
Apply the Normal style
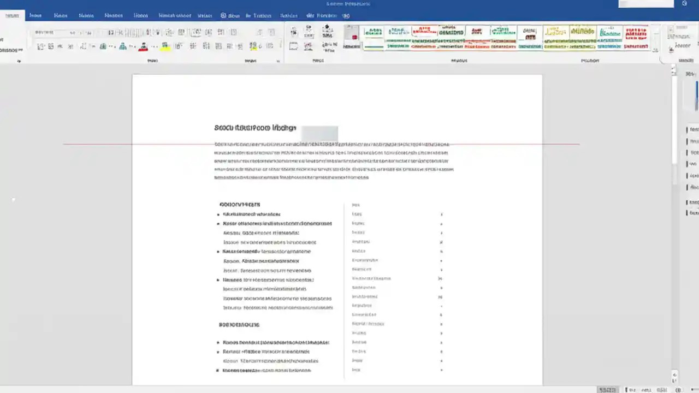(x=372, y=37)
